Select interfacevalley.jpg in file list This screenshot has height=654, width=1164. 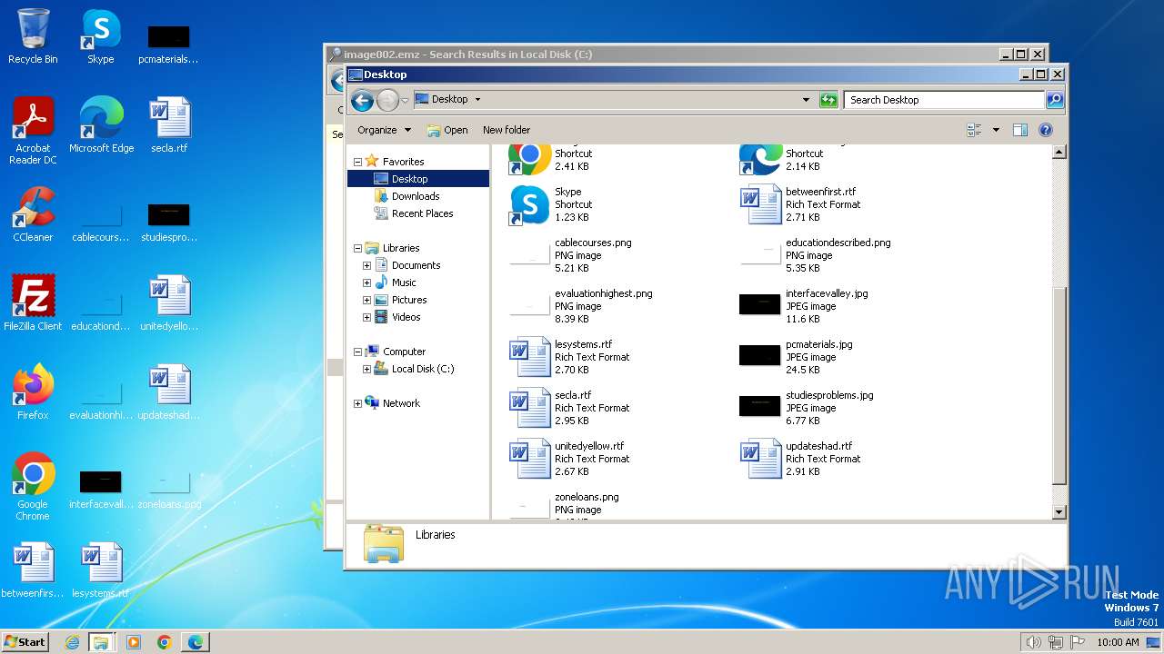point(806,306)
